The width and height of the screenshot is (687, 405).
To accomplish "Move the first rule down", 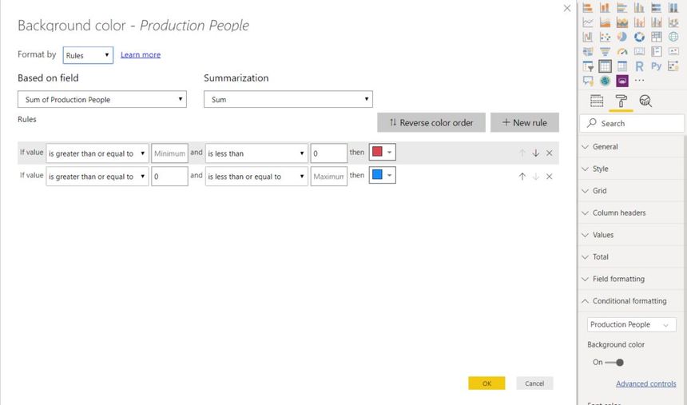I will tap(535, 153).
